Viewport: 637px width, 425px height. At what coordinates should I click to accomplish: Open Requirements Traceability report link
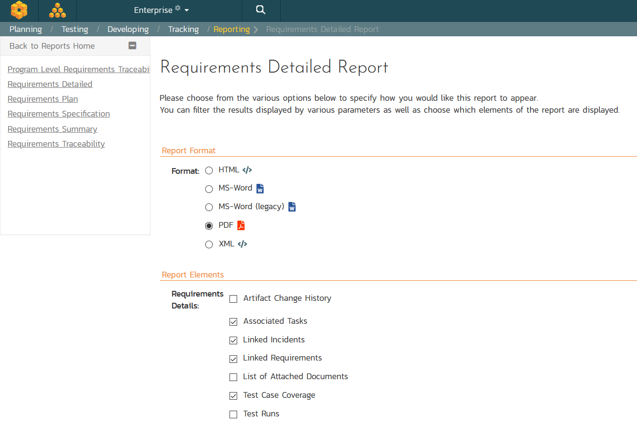[x=56, y=144]
